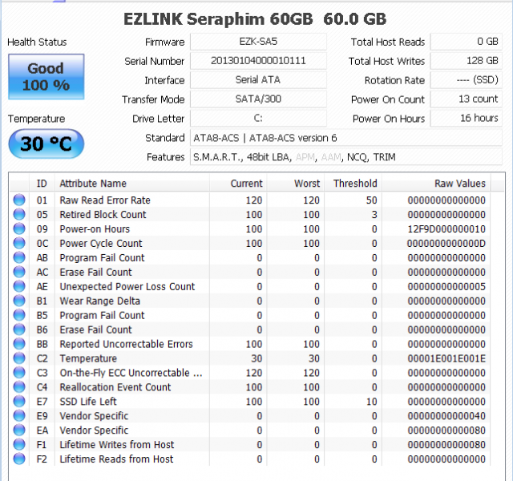Click the status orb for Power Cycle Count

19,243
